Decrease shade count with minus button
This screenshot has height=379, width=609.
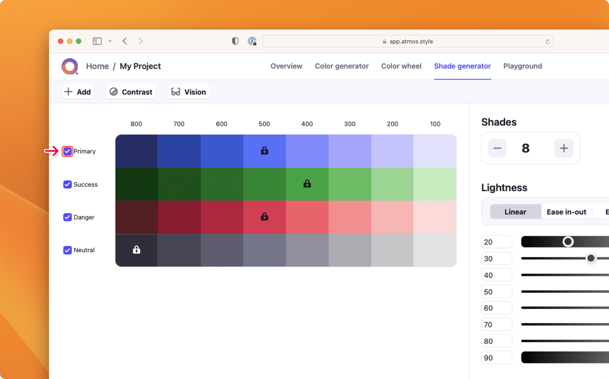(x=497, y=148)
